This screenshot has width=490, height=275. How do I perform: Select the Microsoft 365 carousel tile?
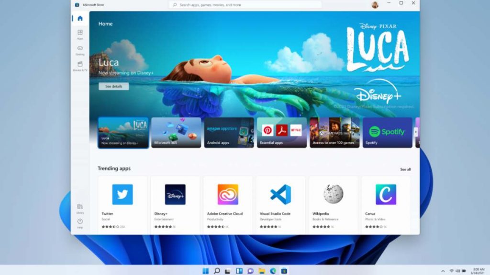point(176,133)
